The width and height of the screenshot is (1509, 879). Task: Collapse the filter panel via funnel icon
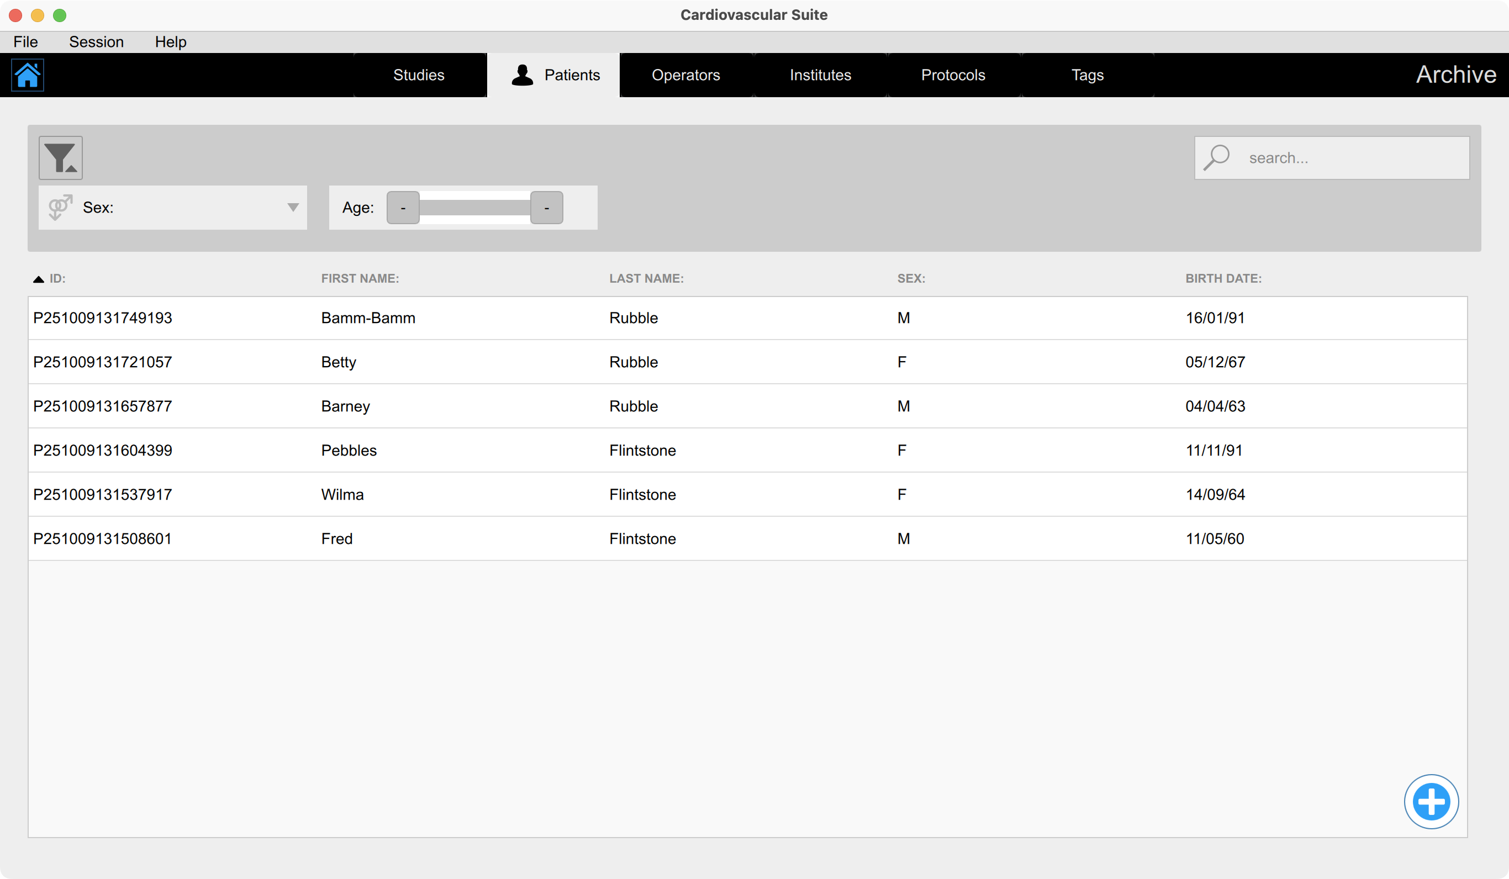(x=60, y=157)
